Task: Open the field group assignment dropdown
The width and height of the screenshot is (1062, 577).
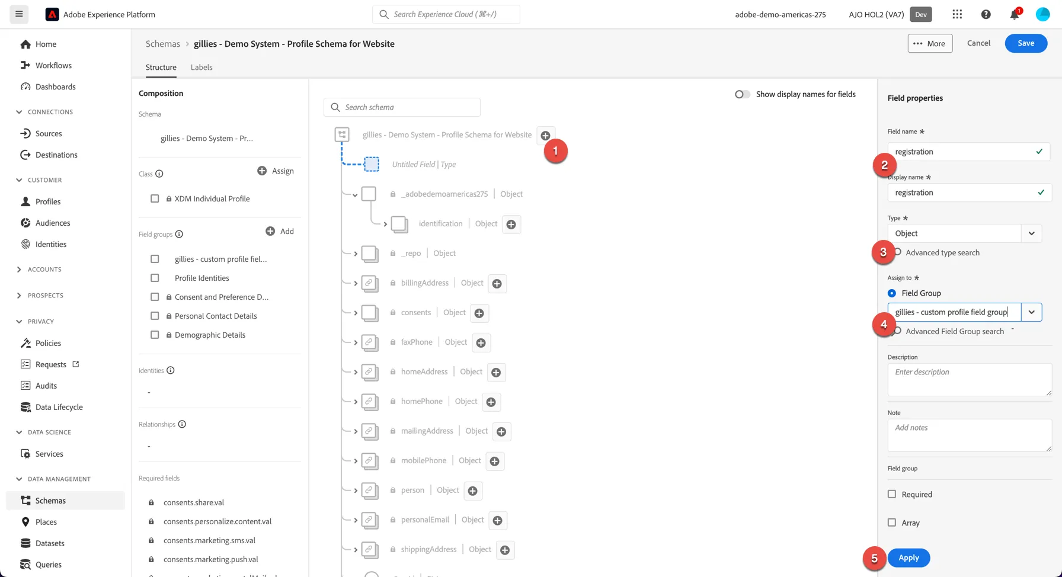Action: click(x=1031, y=312)
